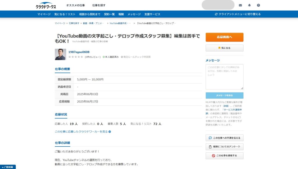Click 募集人数 5 人 count

coord(117,124)
